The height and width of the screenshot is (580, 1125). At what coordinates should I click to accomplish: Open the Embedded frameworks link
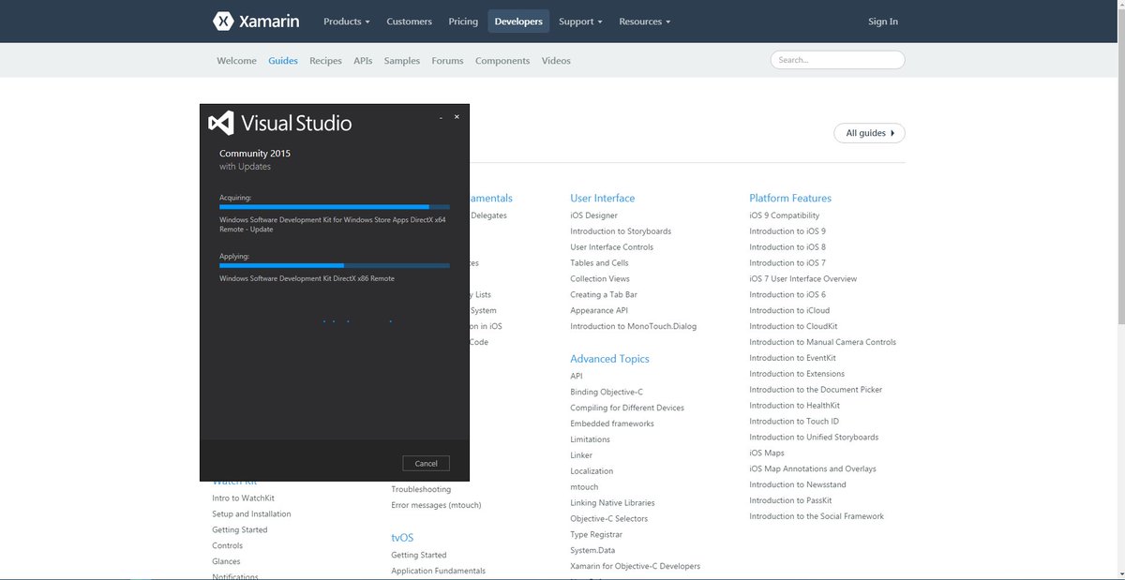click(612, 424)
